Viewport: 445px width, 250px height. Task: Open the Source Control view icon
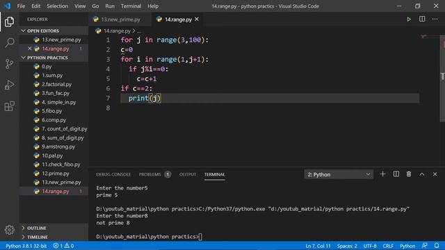9,63
